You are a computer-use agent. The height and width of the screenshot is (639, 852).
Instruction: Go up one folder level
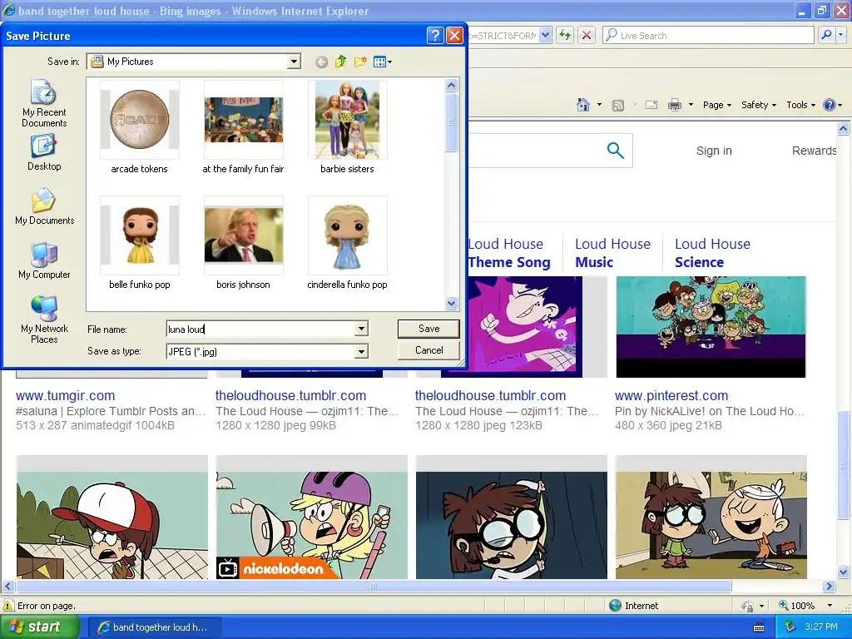[x=340, y=62]
